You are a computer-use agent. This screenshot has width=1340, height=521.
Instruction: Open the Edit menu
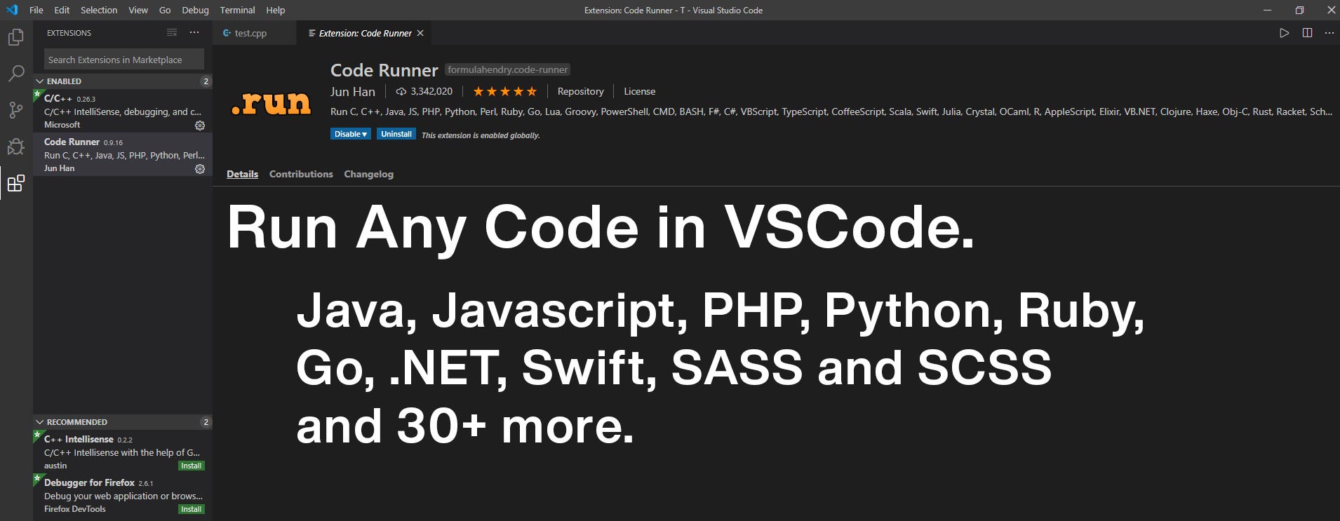tap(62, 10)
